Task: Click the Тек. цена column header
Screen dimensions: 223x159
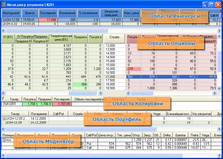Action: (x=124, y=135)
